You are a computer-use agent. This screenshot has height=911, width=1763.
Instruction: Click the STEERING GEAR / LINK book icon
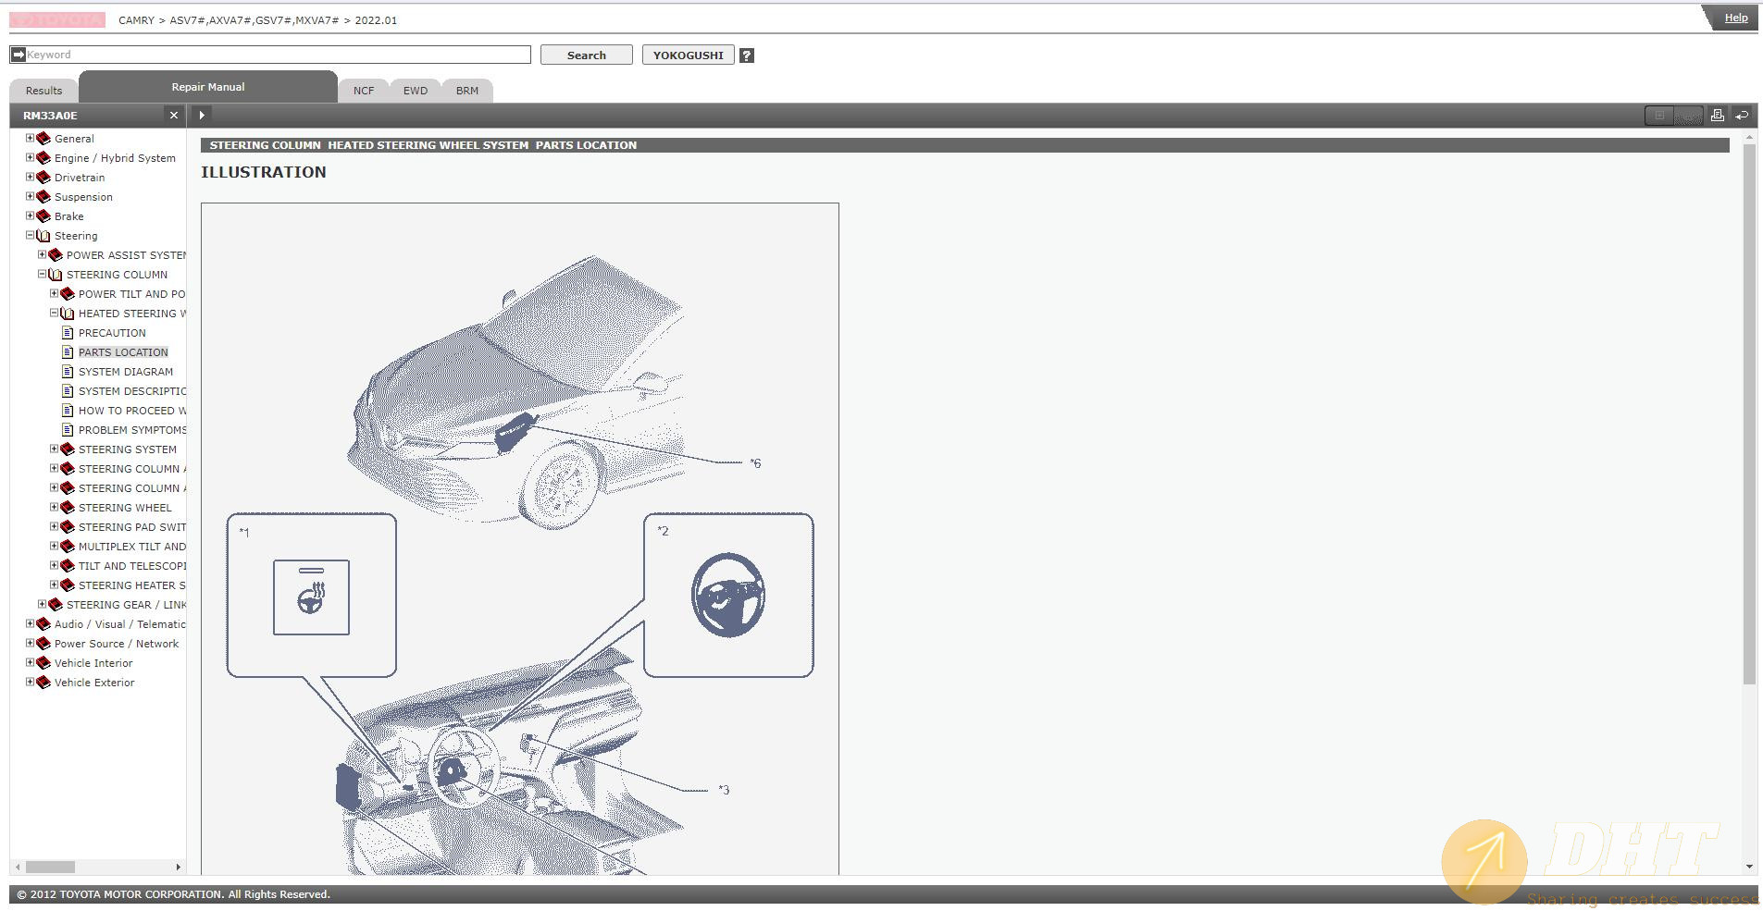pyautogui.click(x=56, y=605)
